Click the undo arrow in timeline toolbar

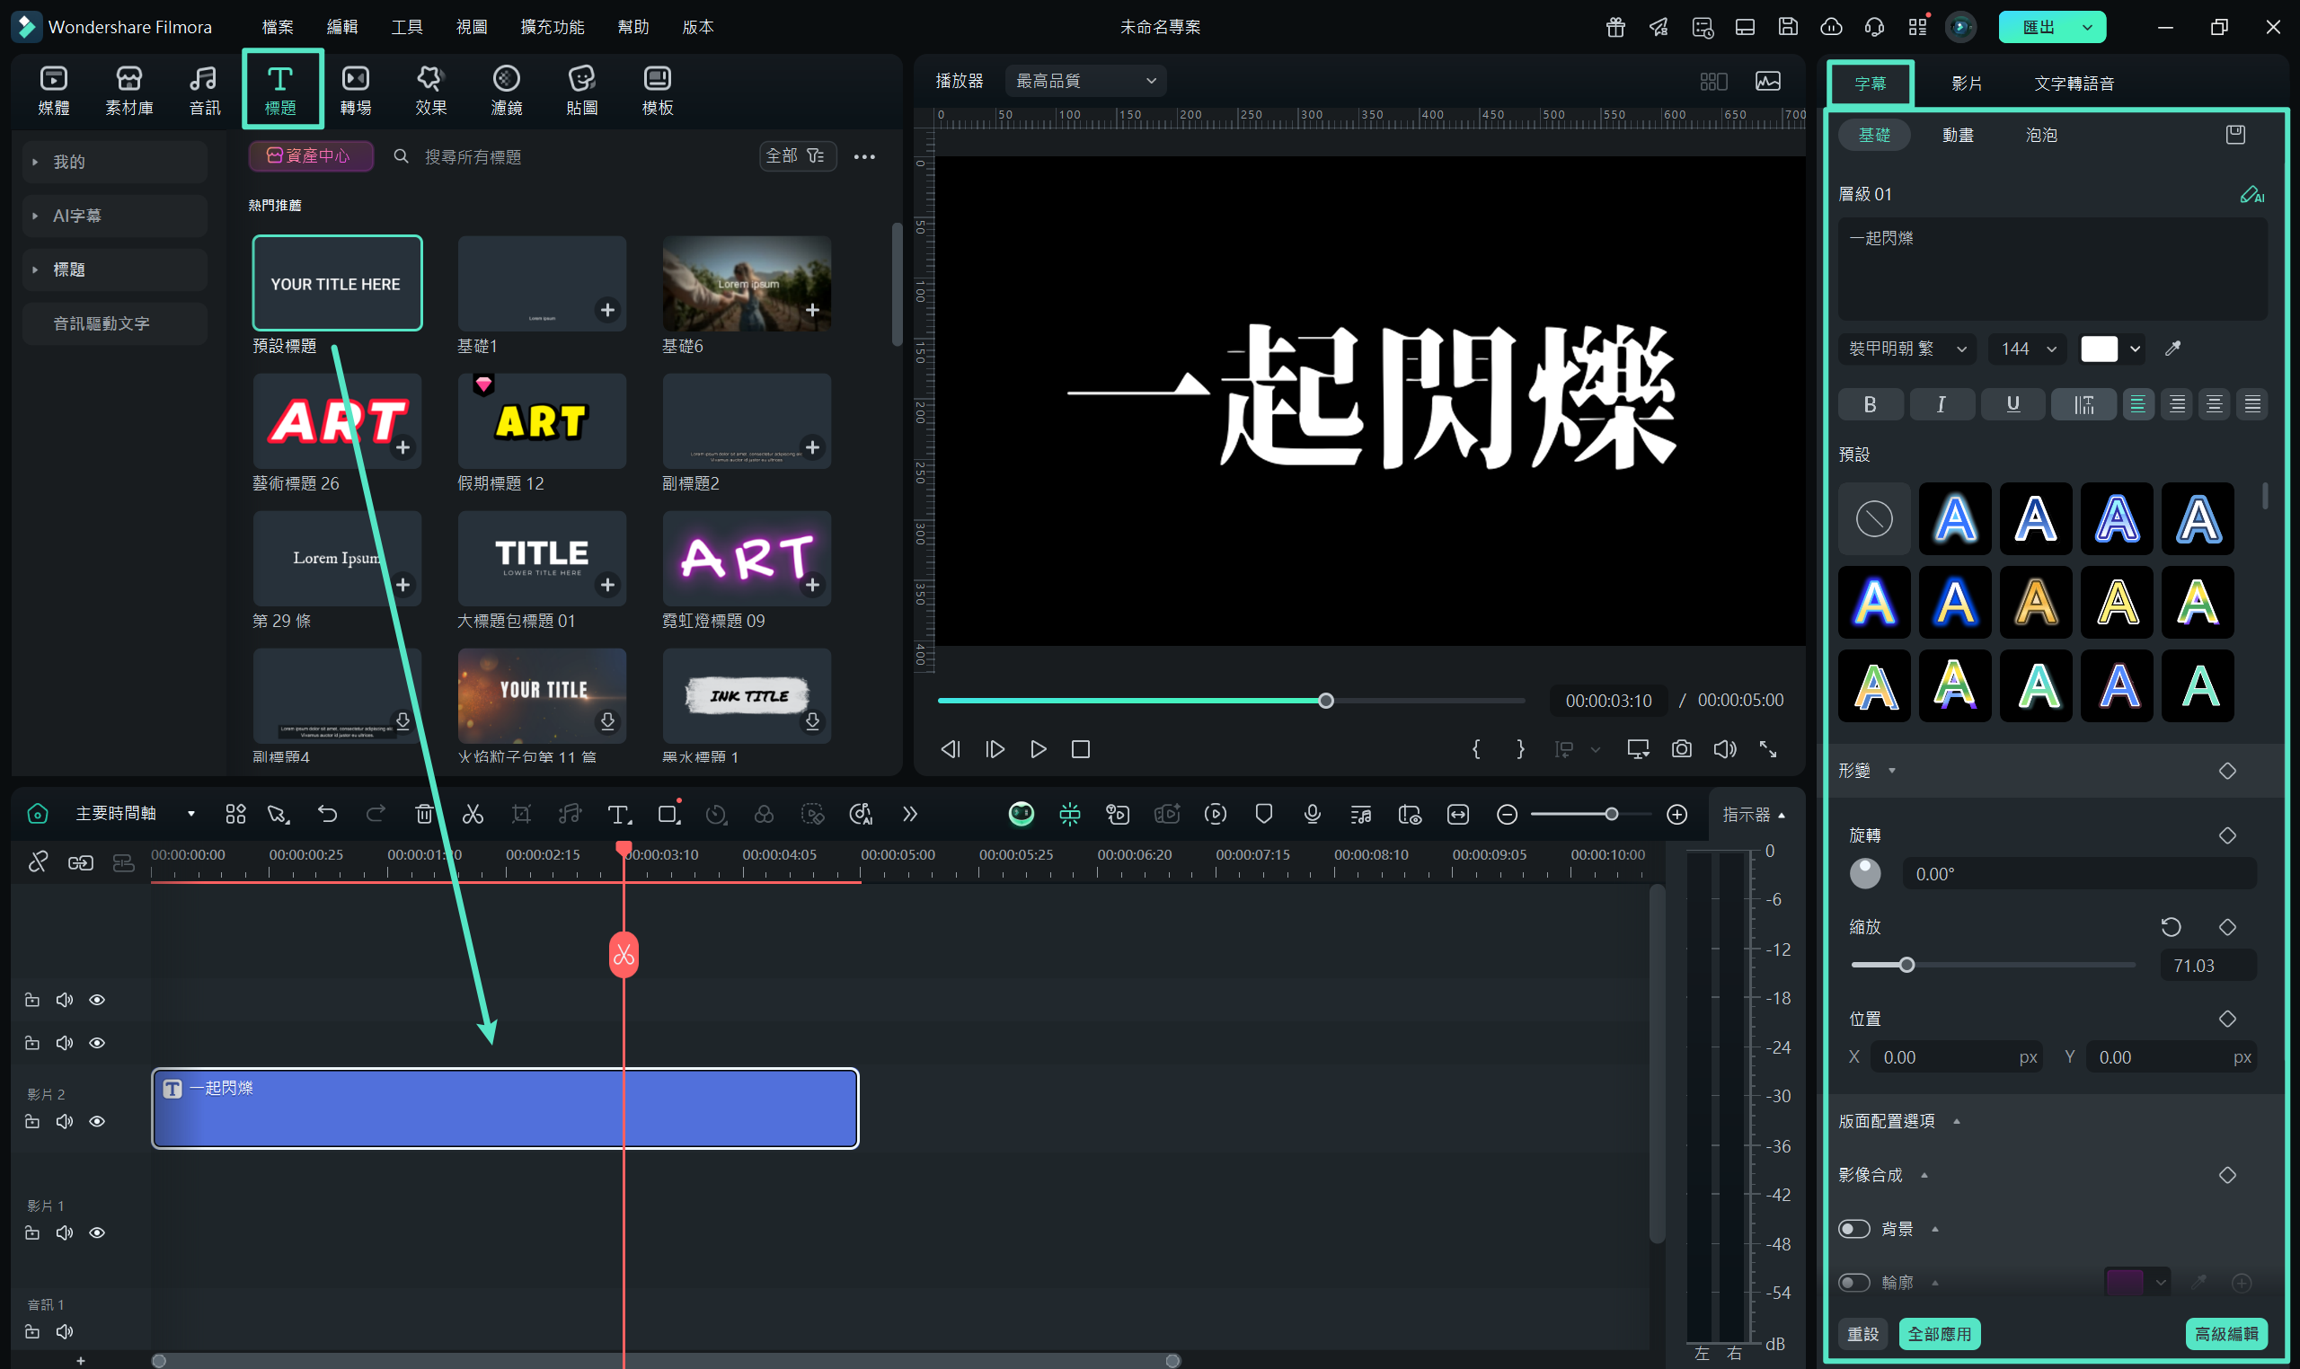[327, 814]
